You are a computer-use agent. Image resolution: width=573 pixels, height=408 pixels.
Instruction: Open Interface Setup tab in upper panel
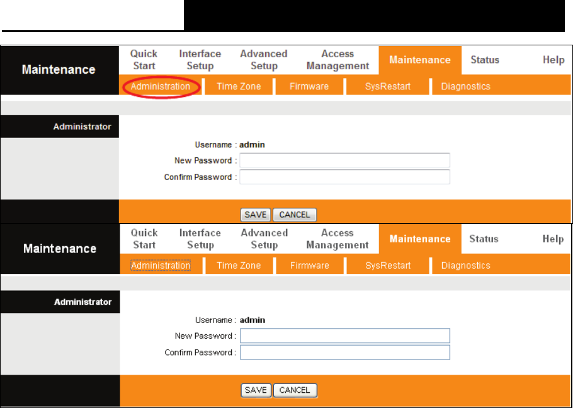pyautogui.click(x=200, y=60)
